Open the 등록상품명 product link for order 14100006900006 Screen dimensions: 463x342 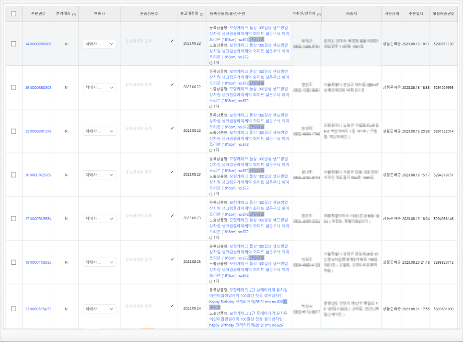pyautogui.click(x=249, y=34)
